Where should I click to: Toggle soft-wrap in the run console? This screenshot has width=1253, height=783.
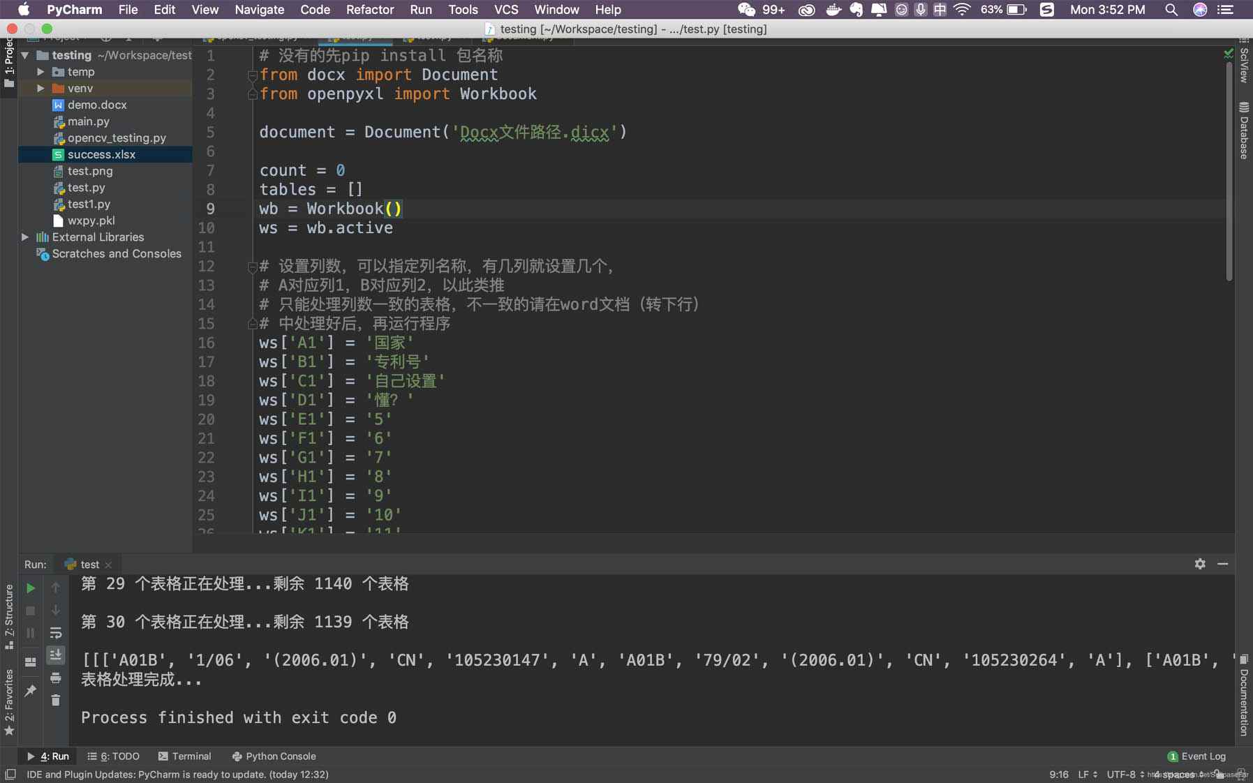(x=56, y=633)
